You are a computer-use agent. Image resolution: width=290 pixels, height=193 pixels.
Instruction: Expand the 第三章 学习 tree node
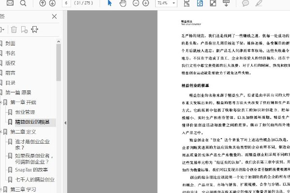[x=0, y=189]
